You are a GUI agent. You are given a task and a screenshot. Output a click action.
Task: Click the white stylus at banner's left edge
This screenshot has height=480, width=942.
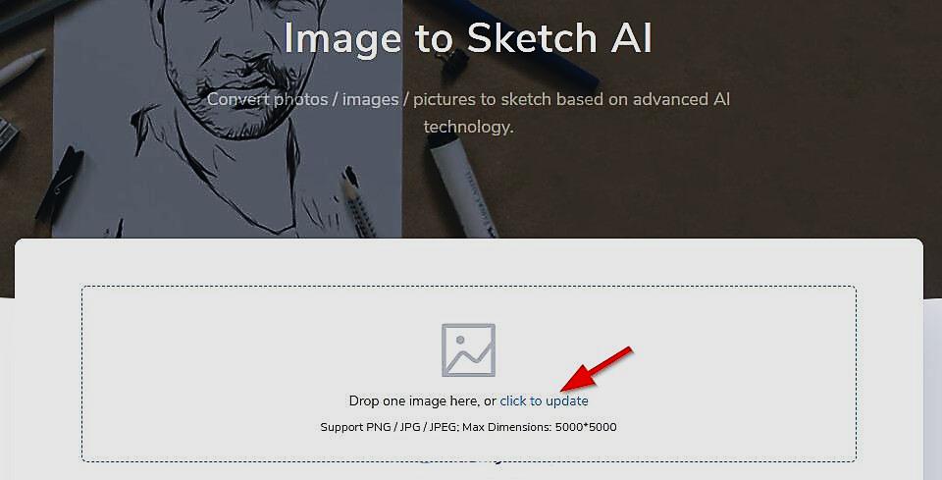(x=21, y=68)
